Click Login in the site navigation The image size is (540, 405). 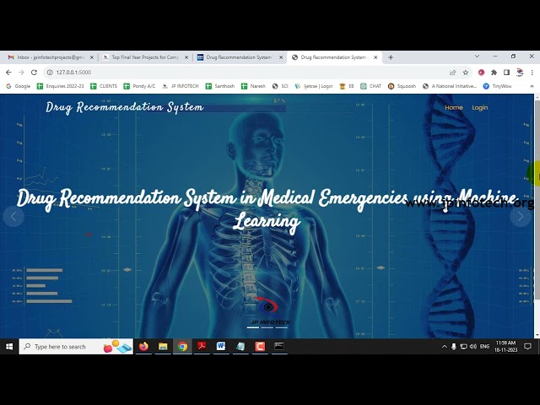click(480, 107)
